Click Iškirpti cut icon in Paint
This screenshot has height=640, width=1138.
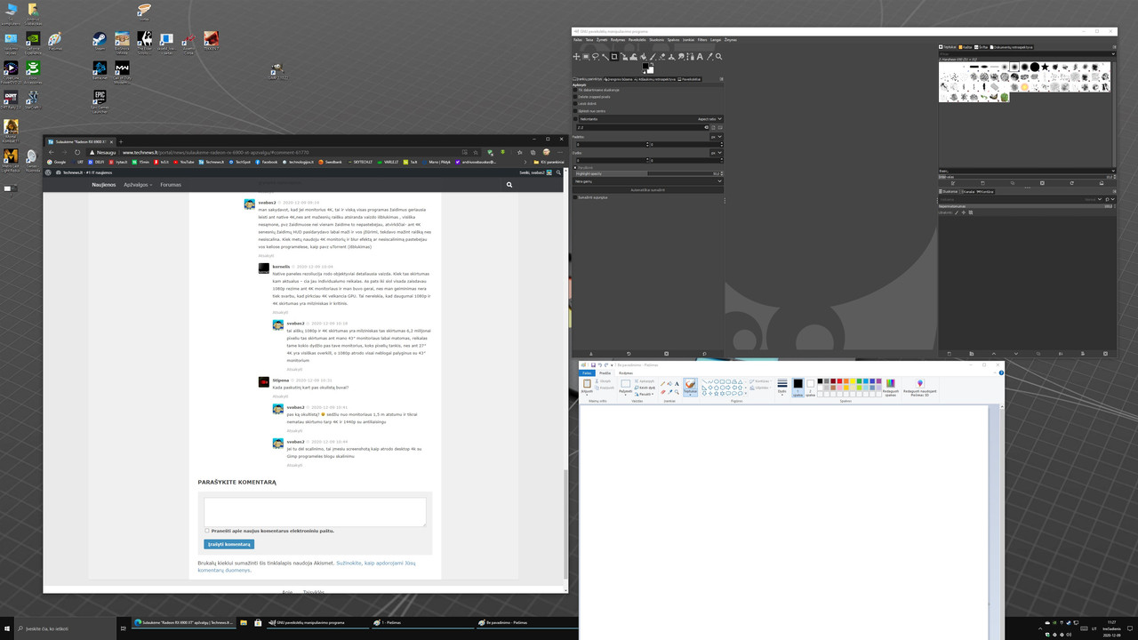pos(603,381)
